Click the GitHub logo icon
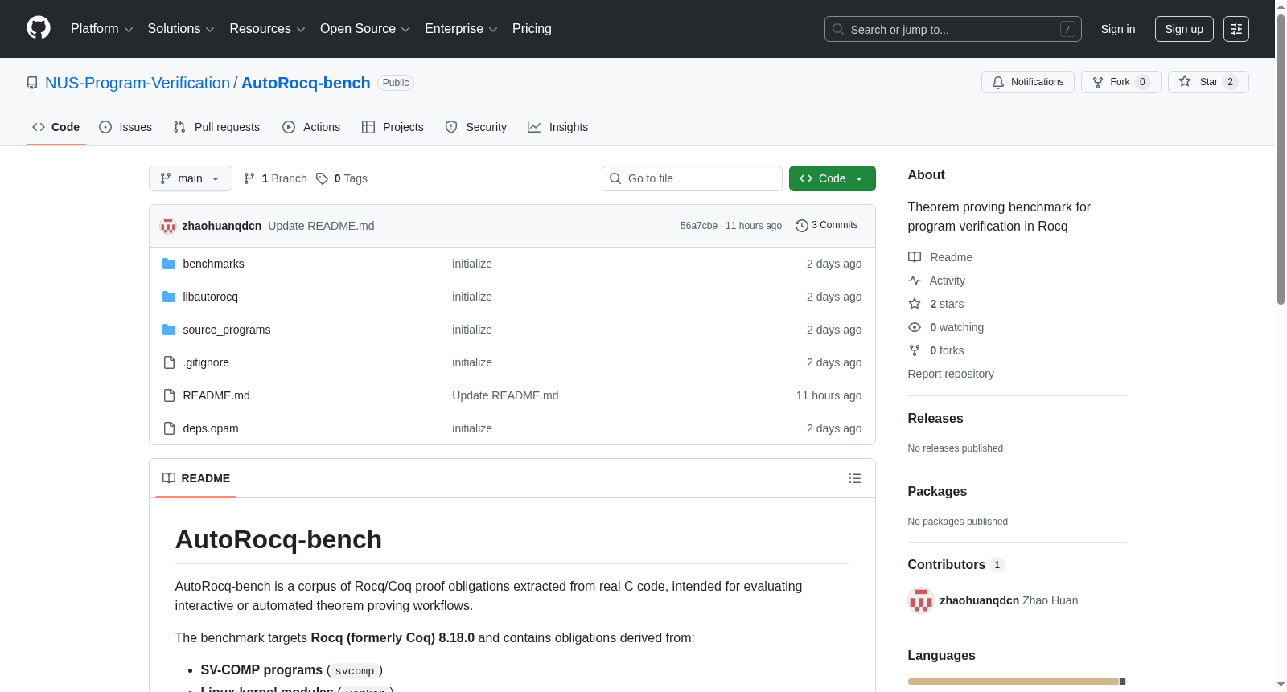 [x=39, y=28]
